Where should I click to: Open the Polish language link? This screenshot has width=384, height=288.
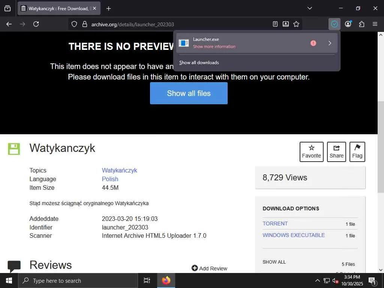tap(110, 179)
